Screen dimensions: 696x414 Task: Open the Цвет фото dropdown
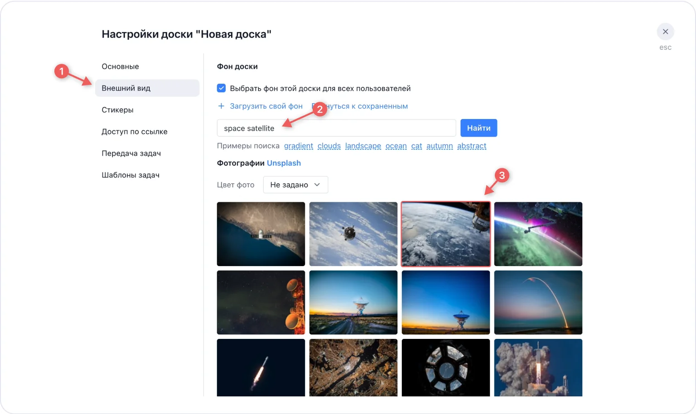point(295,185)
